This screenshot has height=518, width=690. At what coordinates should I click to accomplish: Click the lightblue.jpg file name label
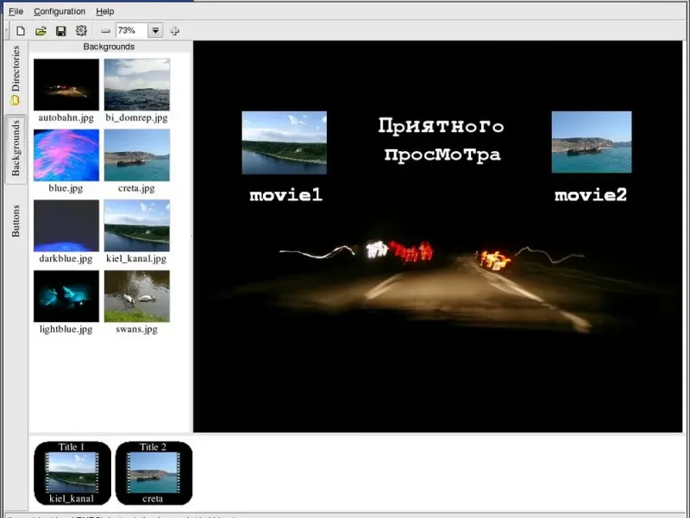tap(66, 329)
